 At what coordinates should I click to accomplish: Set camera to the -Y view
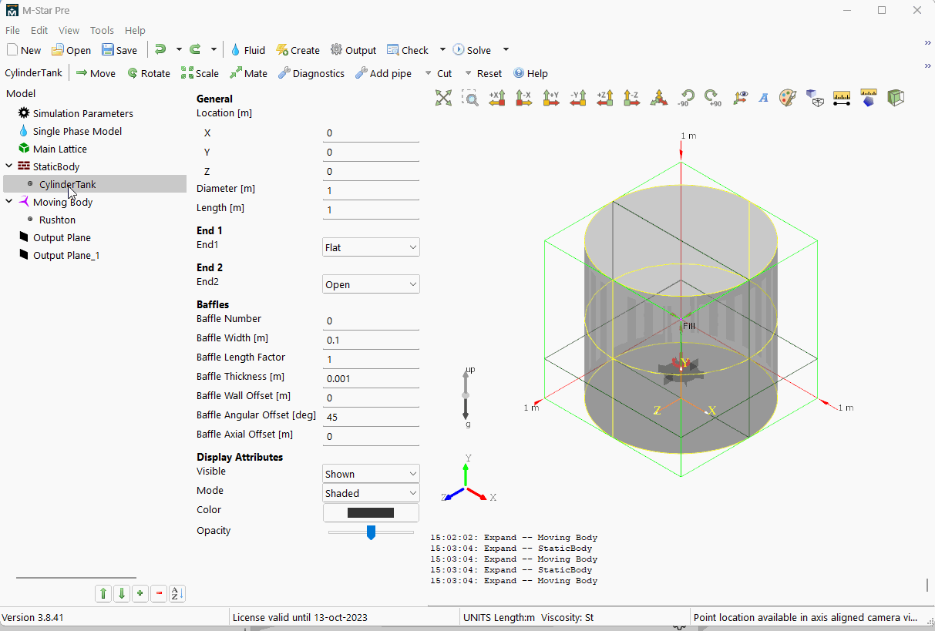578,98
